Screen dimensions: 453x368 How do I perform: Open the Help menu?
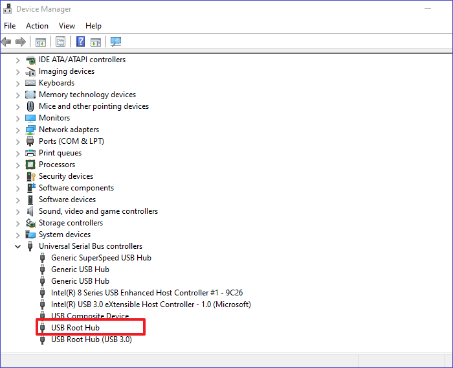point(93,26)
